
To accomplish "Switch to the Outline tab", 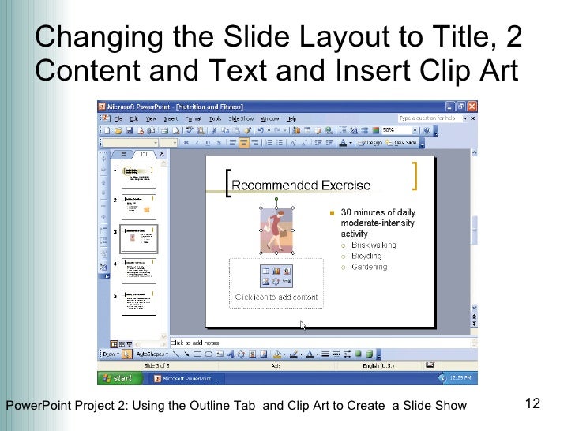I will (x=123, y=154).
